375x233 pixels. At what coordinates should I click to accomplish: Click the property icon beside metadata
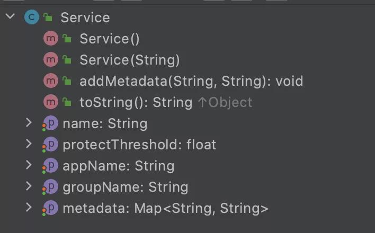(50, 208)
